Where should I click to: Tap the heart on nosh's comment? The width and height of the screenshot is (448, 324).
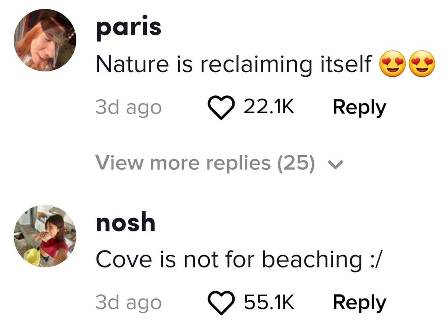221,303
